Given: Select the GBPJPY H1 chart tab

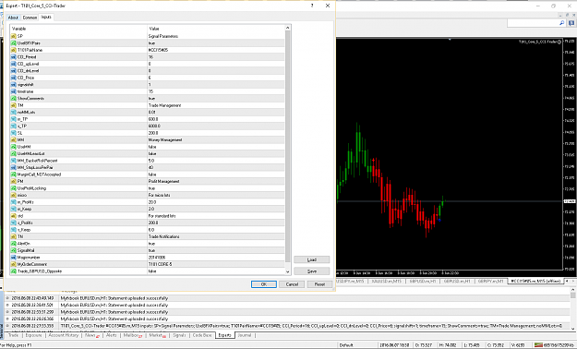Looking at the screenshot, I should [491, 281].
